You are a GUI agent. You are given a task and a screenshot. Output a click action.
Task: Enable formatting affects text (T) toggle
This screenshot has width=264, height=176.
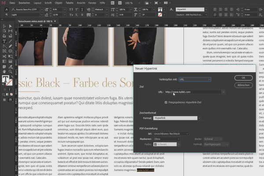click(9, 90)
